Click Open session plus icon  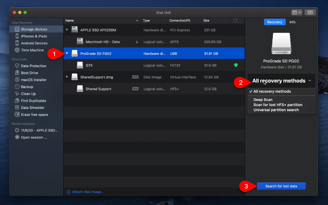click(x=17, y=137)
